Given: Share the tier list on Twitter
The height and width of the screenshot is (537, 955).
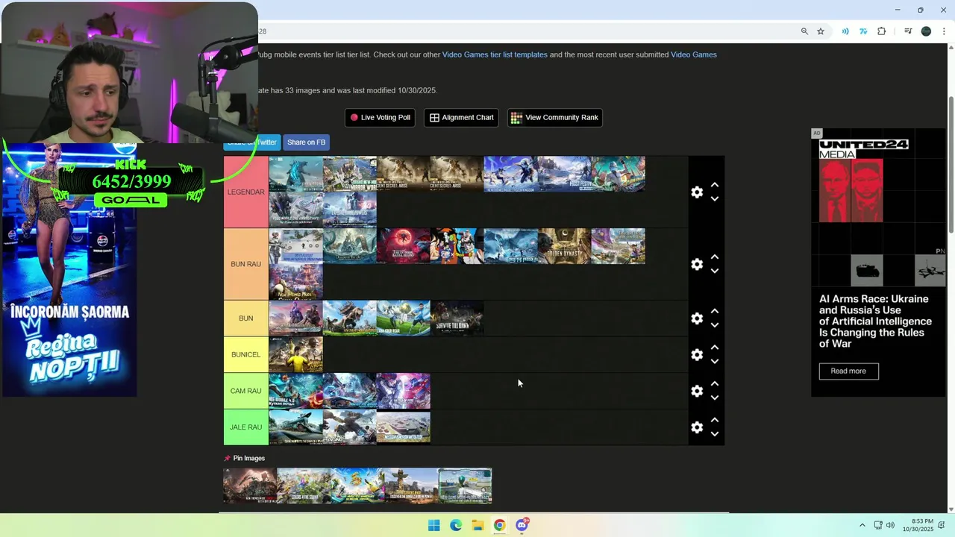Looking at the screenshot, I should (251, 142).
